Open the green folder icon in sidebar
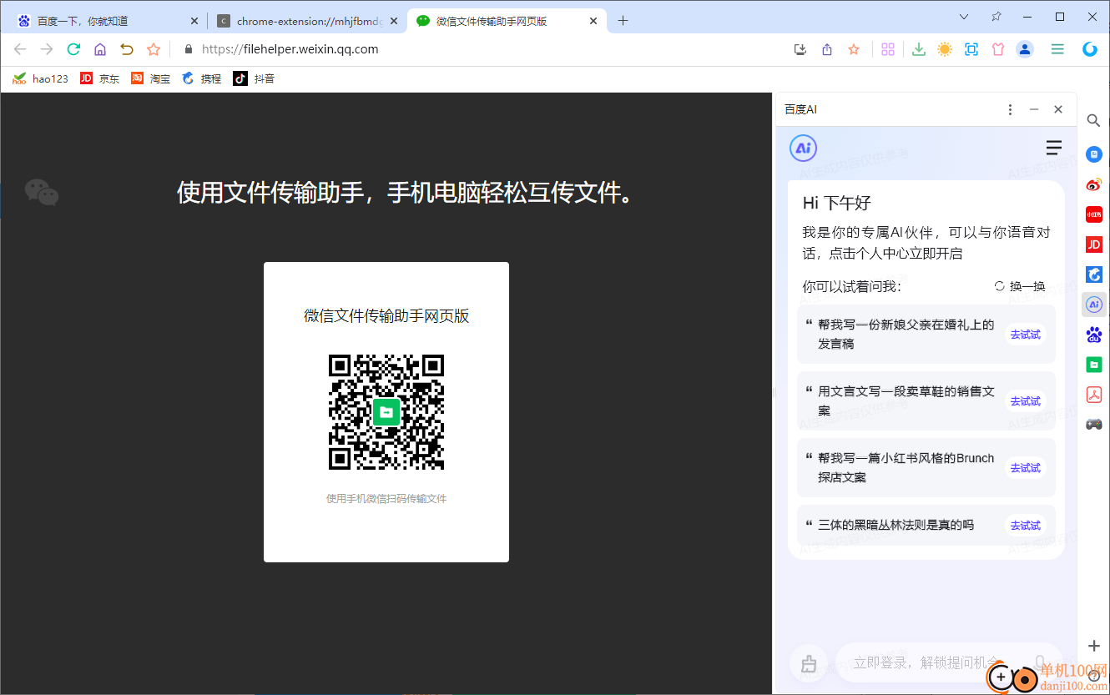1110x695 pixels. click(x=1093, y=365)
